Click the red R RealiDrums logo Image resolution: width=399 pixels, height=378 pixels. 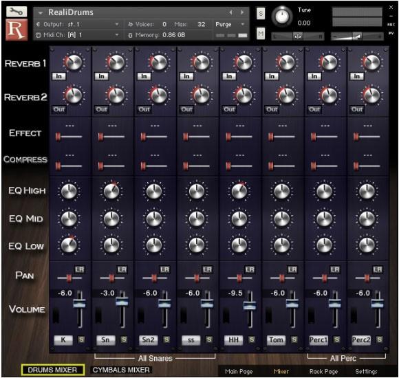[17, 30]
